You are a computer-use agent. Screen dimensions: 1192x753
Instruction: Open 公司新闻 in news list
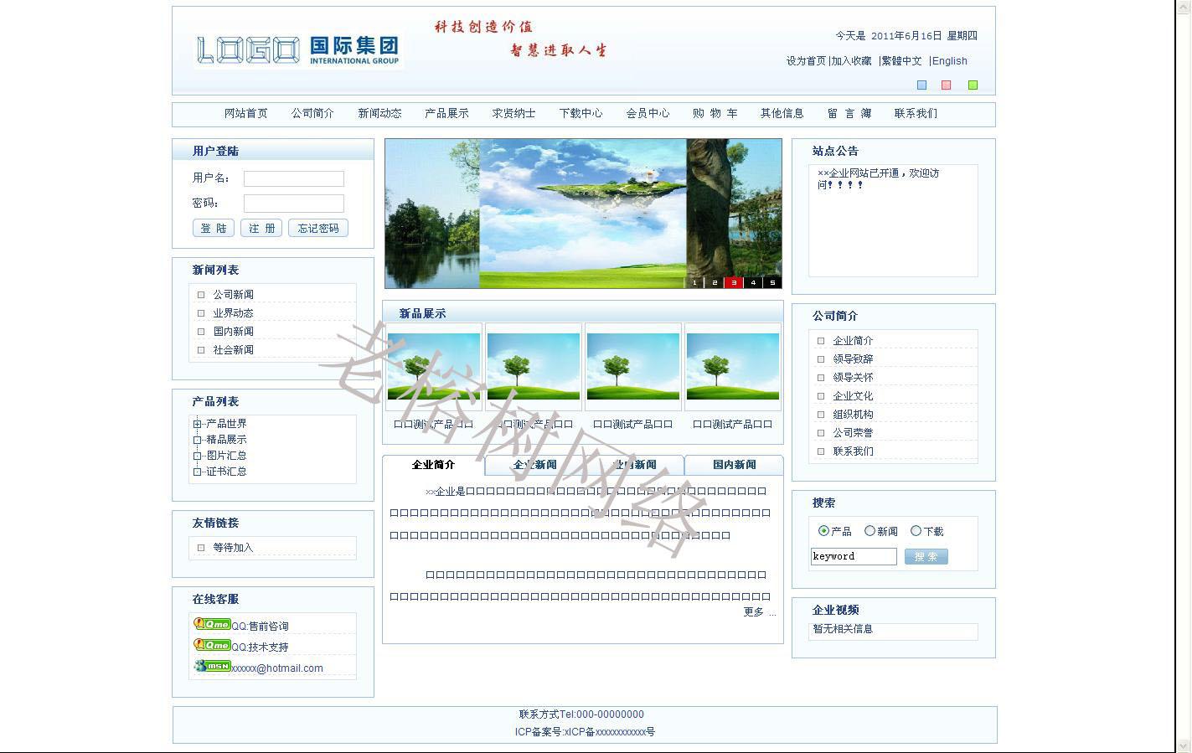[233, 295]
